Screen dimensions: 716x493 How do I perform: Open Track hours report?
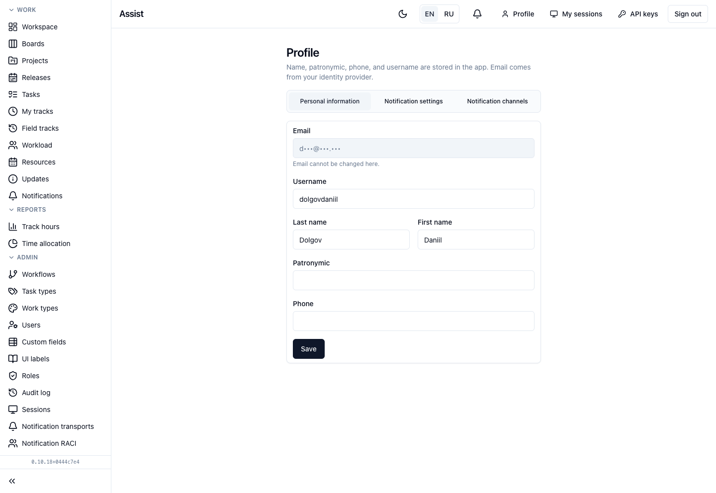tap(55, 227)
